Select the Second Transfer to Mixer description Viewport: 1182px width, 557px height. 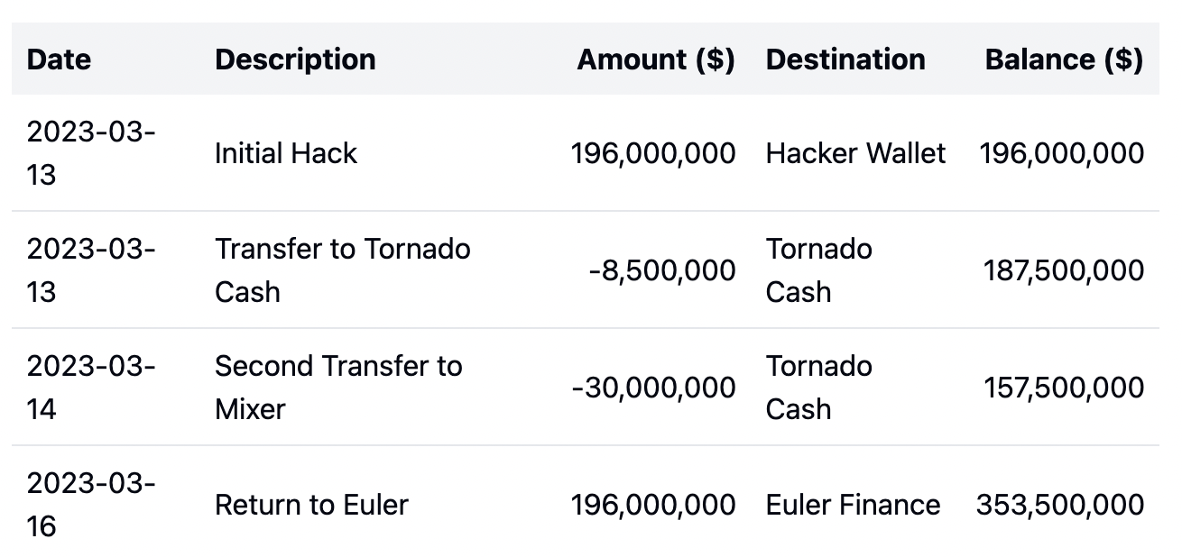click(x=338, y=388)
